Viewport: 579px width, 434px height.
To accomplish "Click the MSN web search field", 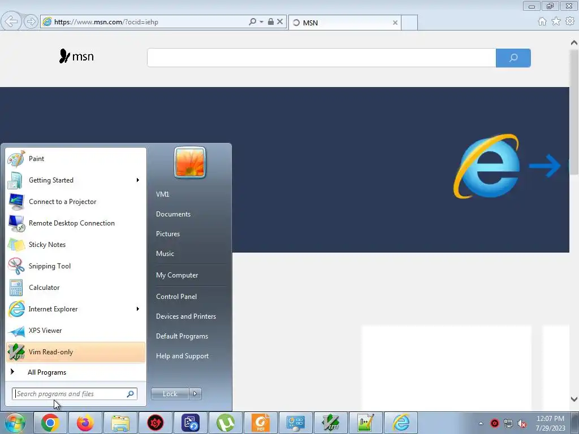I will [x=321, y=58].
